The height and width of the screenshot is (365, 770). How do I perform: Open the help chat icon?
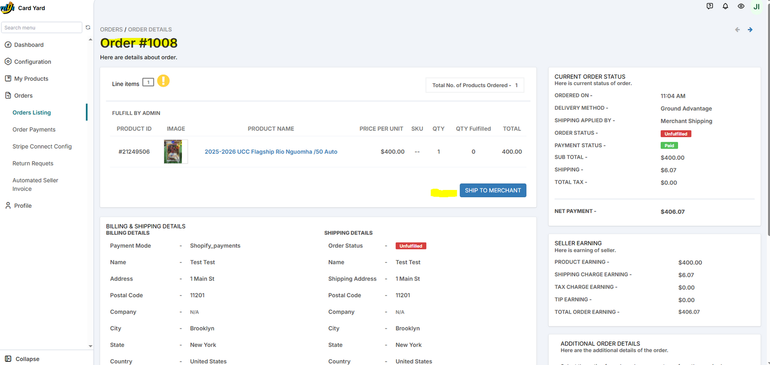(710, 6)
